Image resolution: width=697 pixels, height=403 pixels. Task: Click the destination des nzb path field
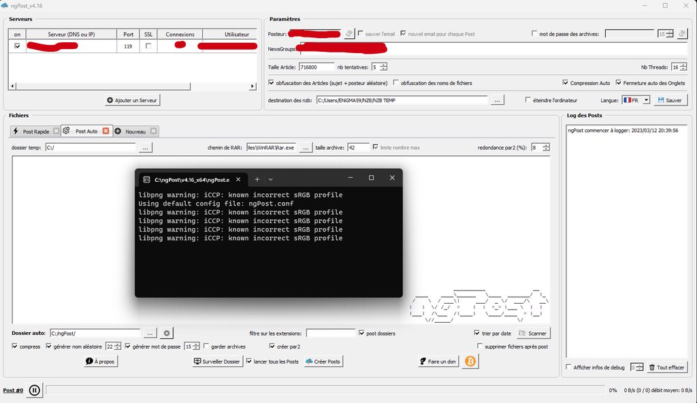[x=402, y=100]
